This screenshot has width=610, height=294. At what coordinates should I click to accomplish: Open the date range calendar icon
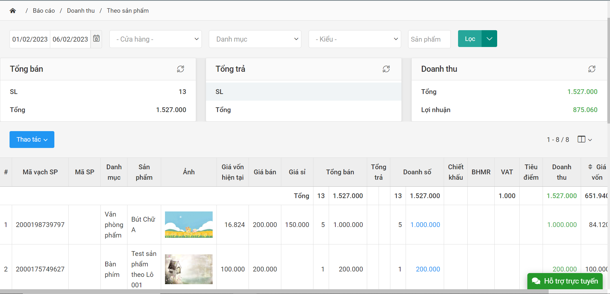(x=96, y=39)
